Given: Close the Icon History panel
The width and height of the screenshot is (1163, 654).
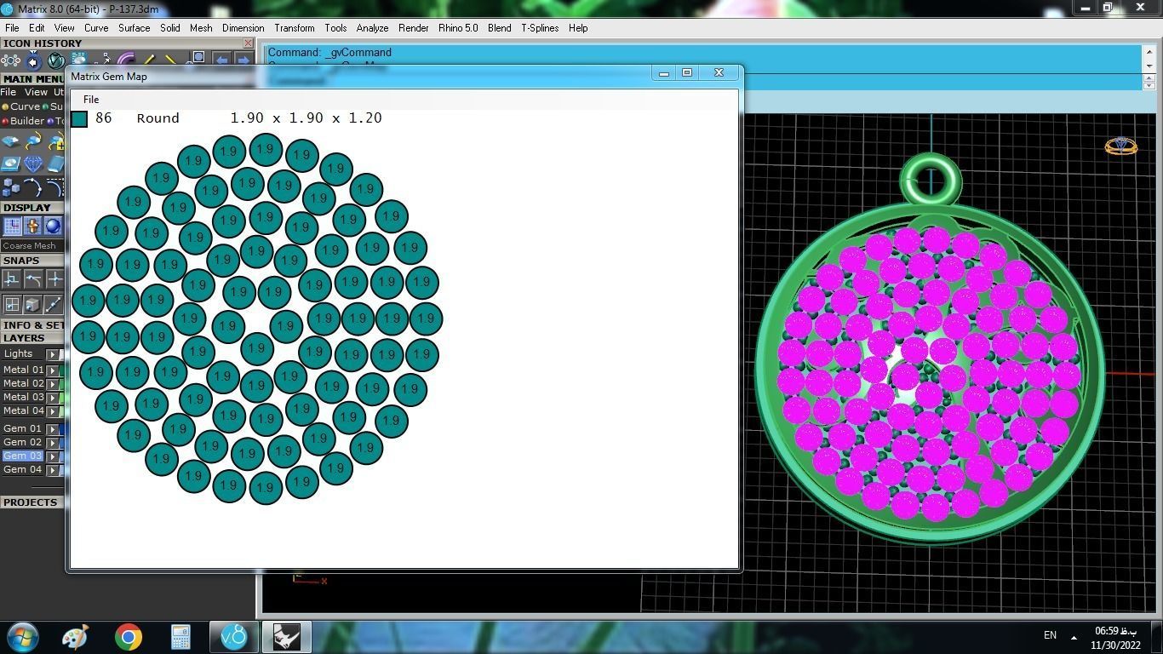Looking at the screenshot, I should click(x=248, y=43).
